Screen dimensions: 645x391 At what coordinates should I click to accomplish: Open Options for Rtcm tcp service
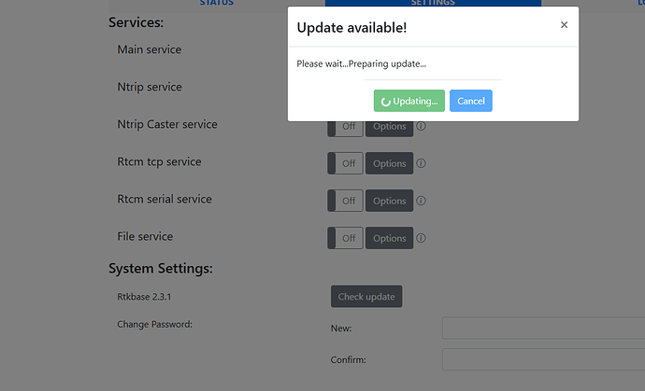tap(389, 163)
